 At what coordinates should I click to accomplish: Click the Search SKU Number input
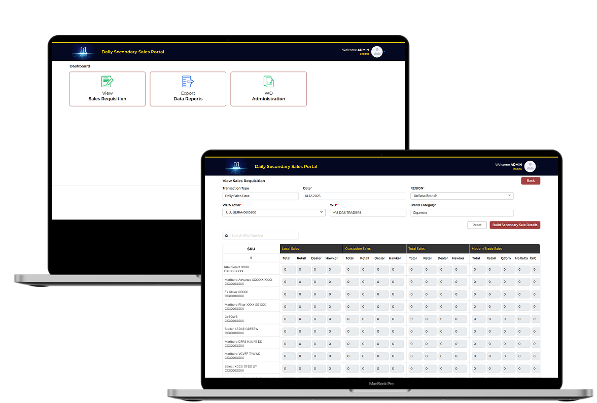pos(264,236)
